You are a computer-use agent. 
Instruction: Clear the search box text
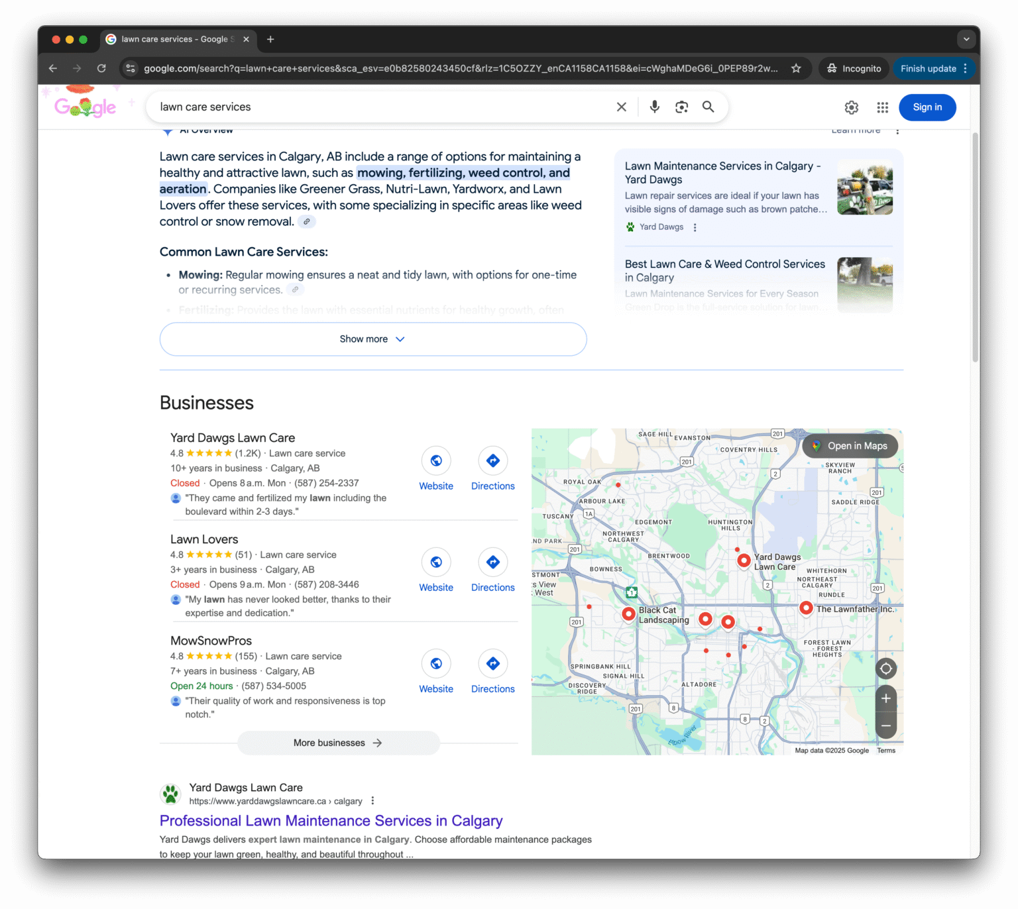click(x=621, y=107)
